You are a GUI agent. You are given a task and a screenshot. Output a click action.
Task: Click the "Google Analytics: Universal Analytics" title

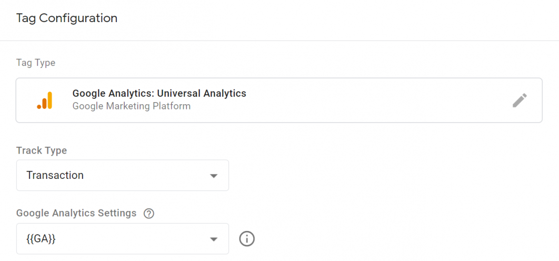(159, 94)
